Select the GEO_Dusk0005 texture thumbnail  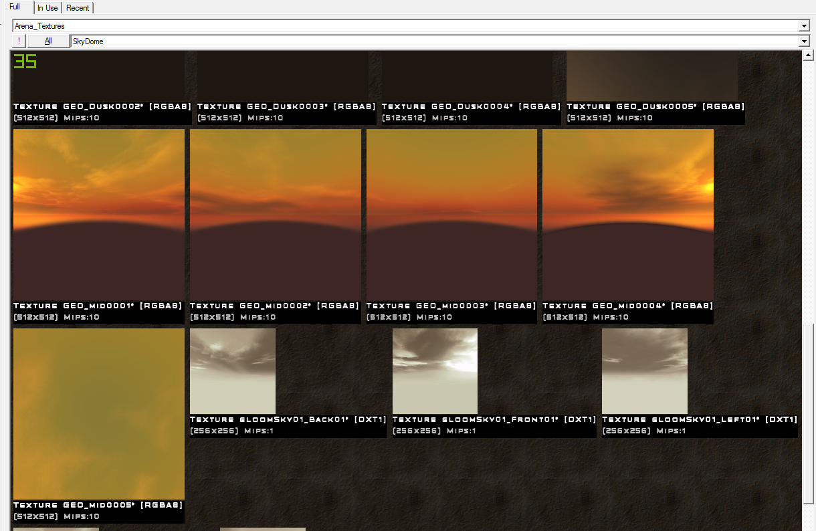651,76
